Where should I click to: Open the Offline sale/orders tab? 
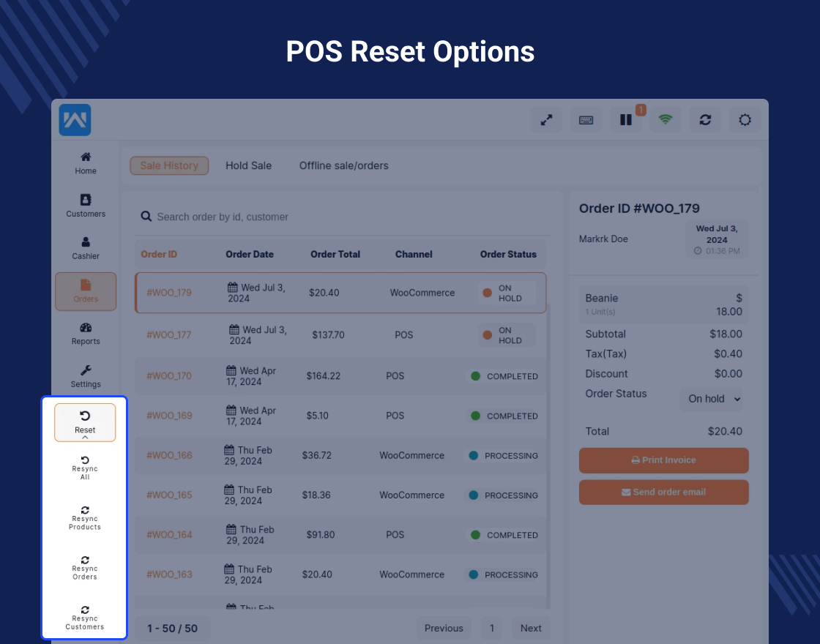[343, 165]
